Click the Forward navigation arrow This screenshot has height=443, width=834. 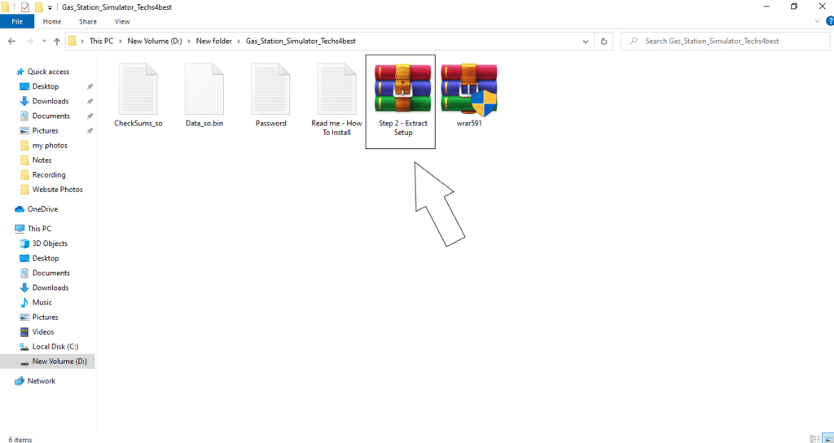pyautogui.click(x=29, y=42)
